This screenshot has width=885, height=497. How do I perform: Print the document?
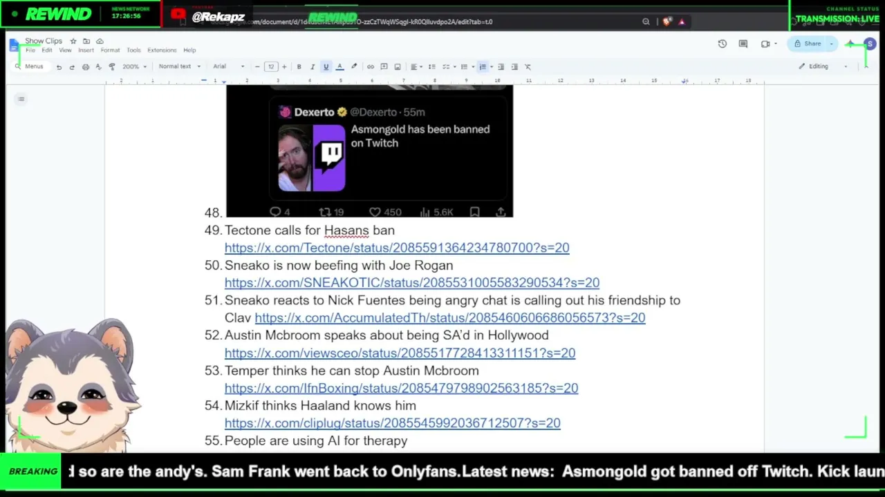(86, 67)
